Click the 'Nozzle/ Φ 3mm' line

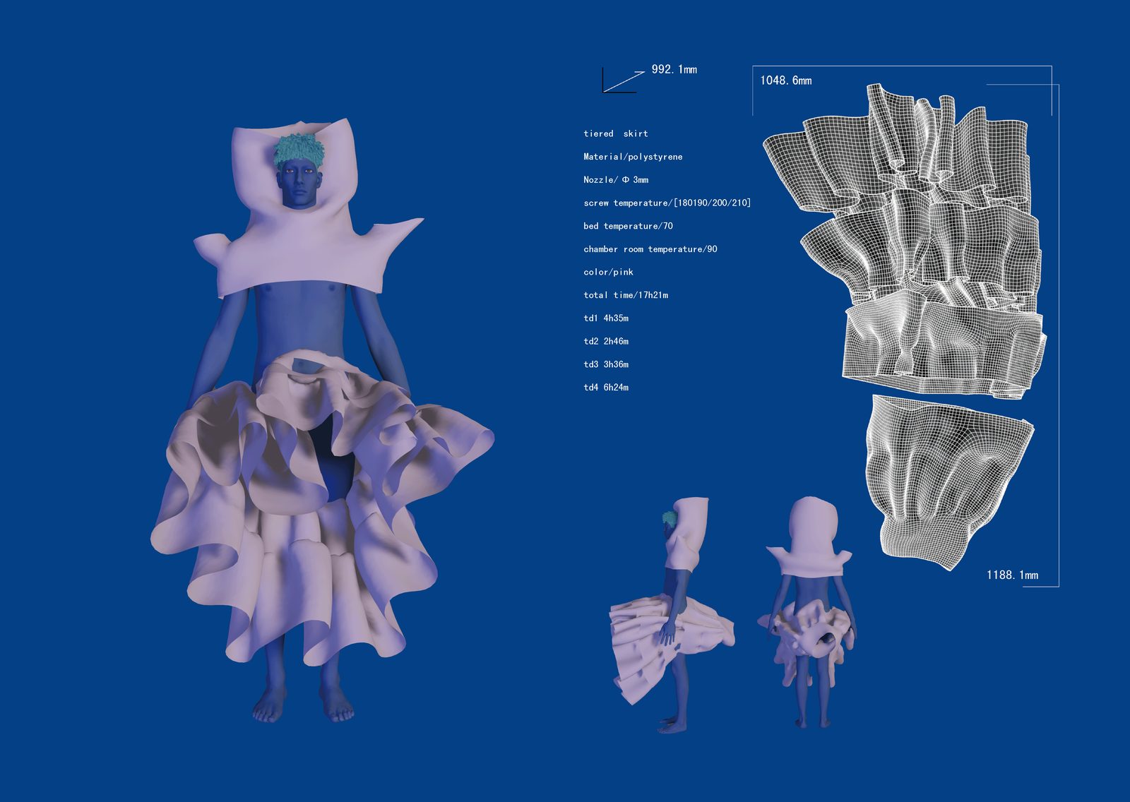pos(616,180)
